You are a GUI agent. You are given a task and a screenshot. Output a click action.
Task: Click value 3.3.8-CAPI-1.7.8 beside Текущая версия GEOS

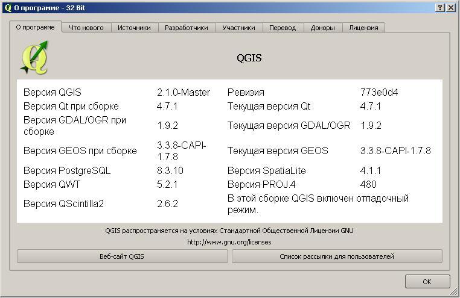[395, 151]
